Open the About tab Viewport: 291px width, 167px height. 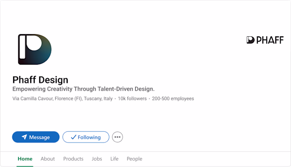pos(48,159)
